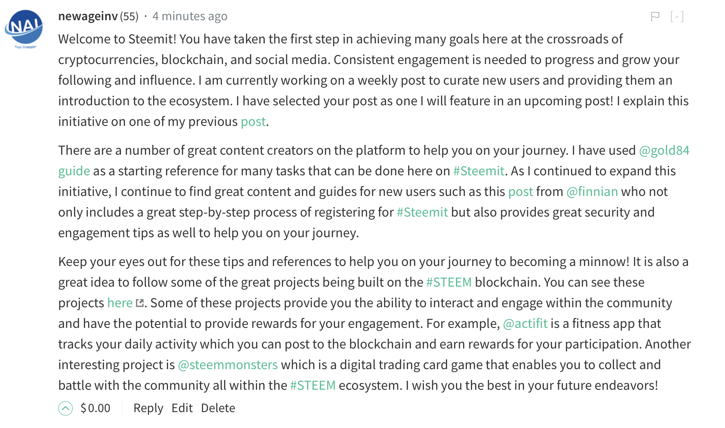Click the NAI profile avatar
This screenshot has height=428, width=725.
pyautogui.click(x=25, y=29)
